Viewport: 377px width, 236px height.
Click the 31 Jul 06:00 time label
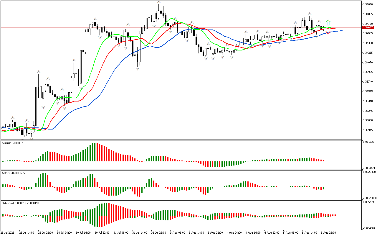[x=121, y=233]
